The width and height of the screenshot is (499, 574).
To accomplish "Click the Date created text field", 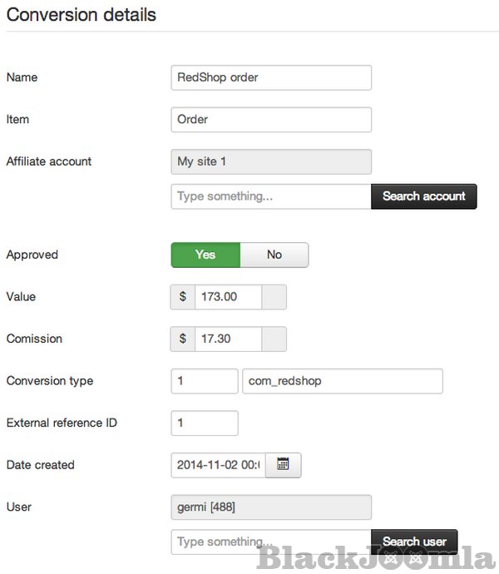I will [218, 465].
